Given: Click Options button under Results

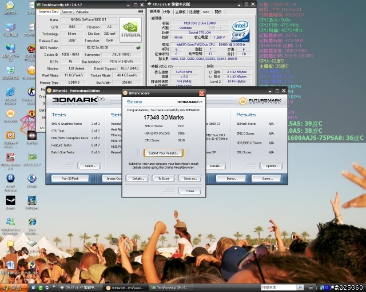Looking at the screenshot, I should [x=272, y=166].
